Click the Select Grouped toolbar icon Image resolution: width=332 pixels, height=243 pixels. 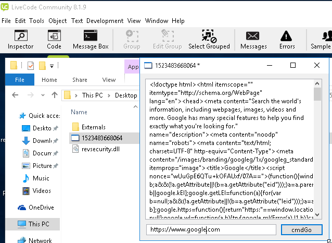209,40
